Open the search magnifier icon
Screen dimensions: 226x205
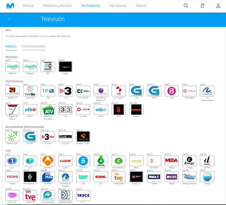186,6
